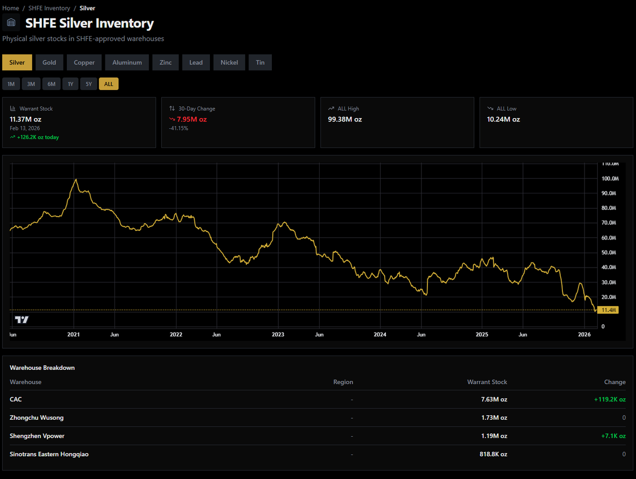The width and height of the screenshot is (636, 479).
Task: Set time range to 1Y
Action: coord(70,84)
